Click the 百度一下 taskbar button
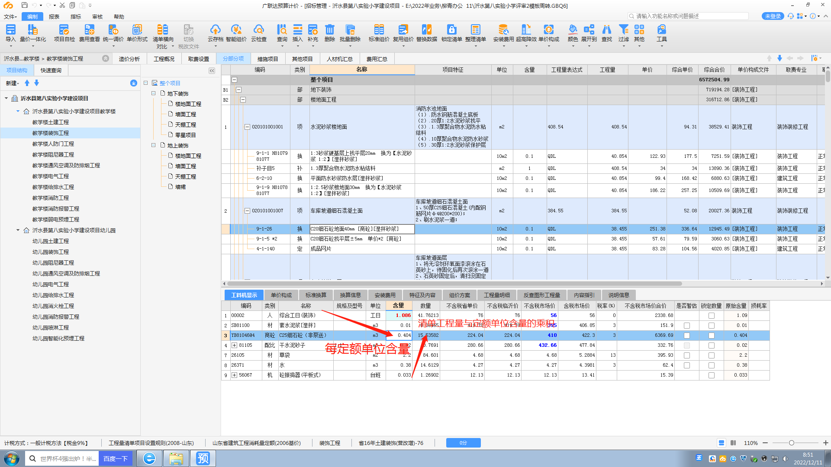 (116, 459)
